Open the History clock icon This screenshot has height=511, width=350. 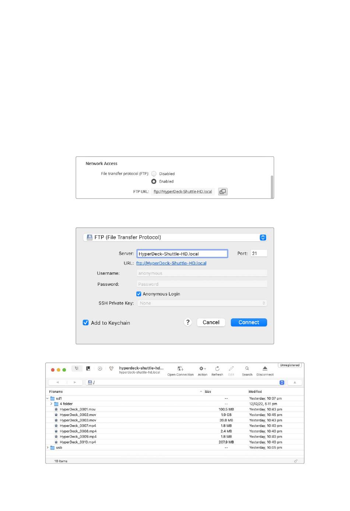tap(100, 368)
